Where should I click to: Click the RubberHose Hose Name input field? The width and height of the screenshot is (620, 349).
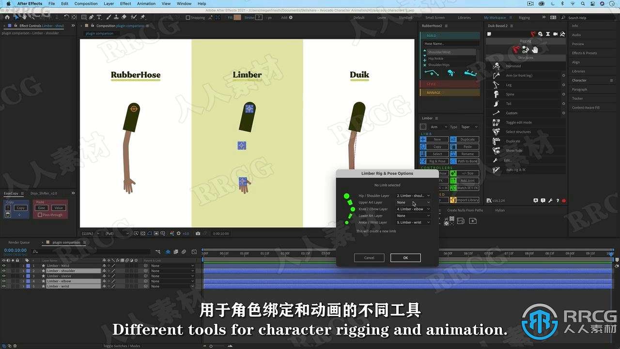451,44
